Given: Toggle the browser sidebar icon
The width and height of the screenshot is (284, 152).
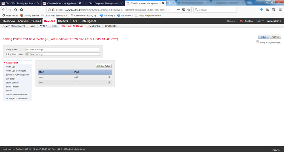Looking at the screenshot, I should point(273,10).
